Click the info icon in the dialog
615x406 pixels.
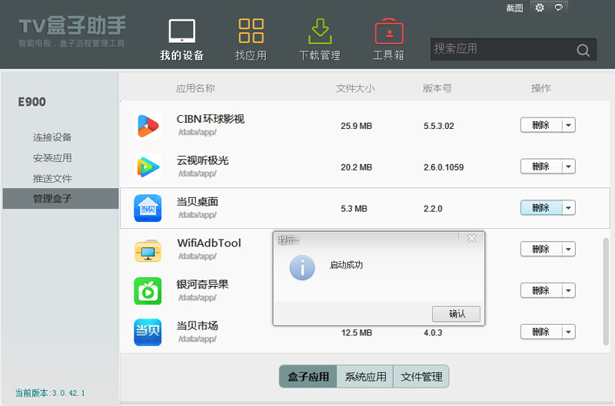pos(302,268)
